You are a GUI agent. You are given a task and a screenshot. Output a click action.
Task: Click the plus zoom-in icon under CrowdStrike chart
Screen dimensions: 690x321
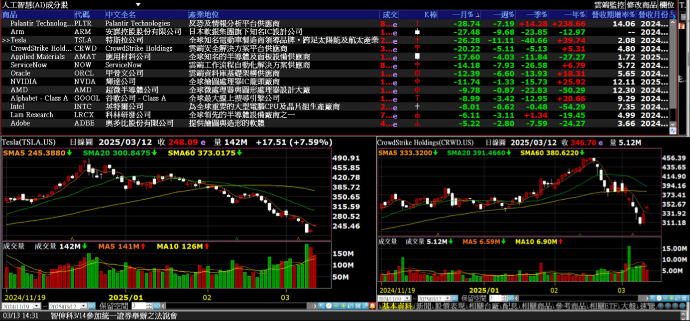click(672, 298)
